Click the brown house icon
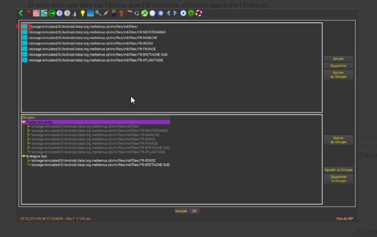Viewport: 377px width, 237px height. pos(121,13)
